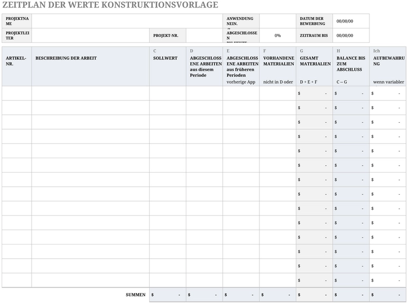
Task: Select the AUFBEWAHRUNG column header
Action: click(388, 66)
